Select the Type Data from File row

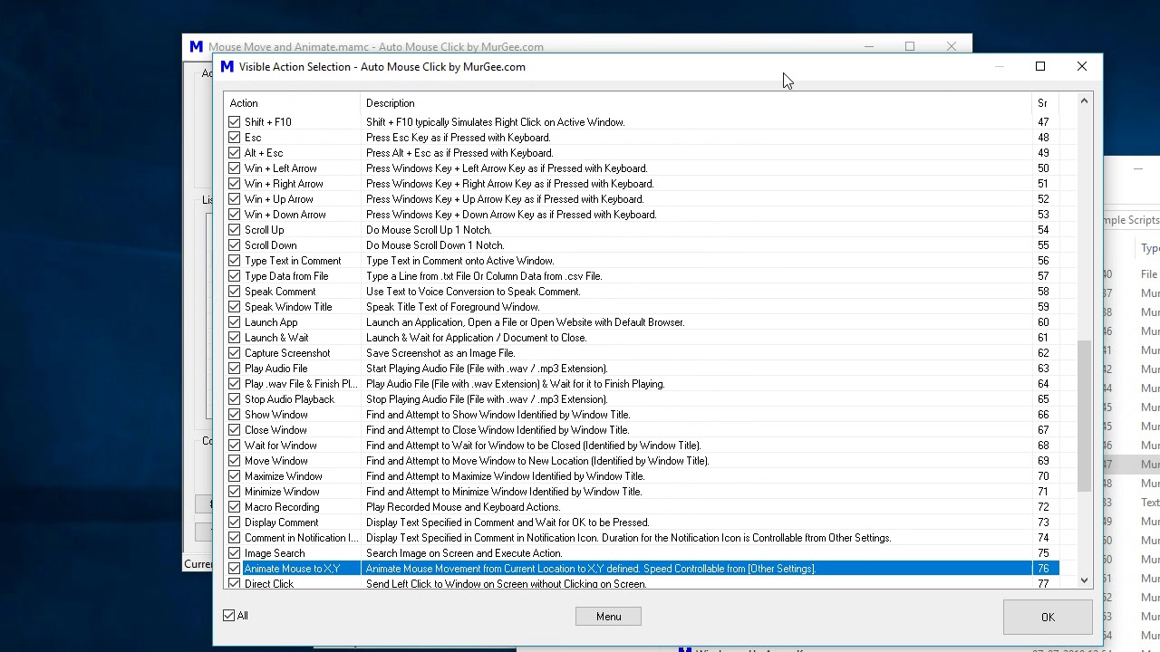click(642, 276)
